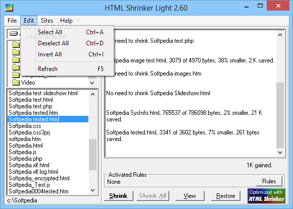Click the Restore button
This screenshot has height=209, width=293.
click(225, 196)
